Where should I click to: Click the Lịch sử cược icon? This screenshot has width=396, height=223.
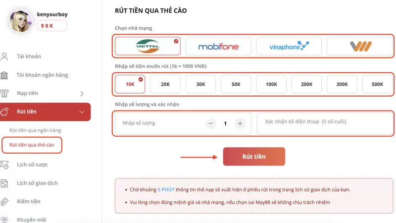coord(5,165)
